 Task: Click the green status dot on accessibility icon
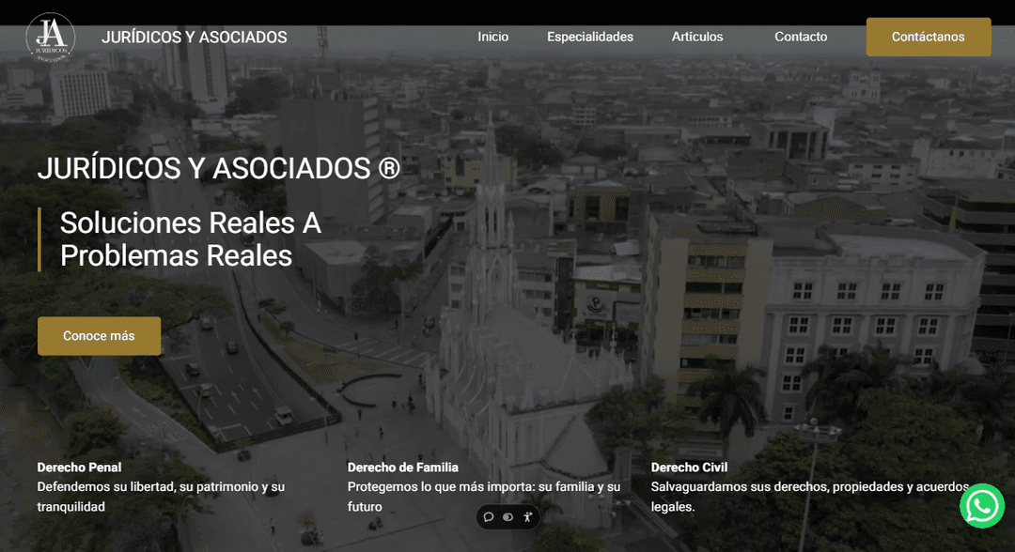531,514
